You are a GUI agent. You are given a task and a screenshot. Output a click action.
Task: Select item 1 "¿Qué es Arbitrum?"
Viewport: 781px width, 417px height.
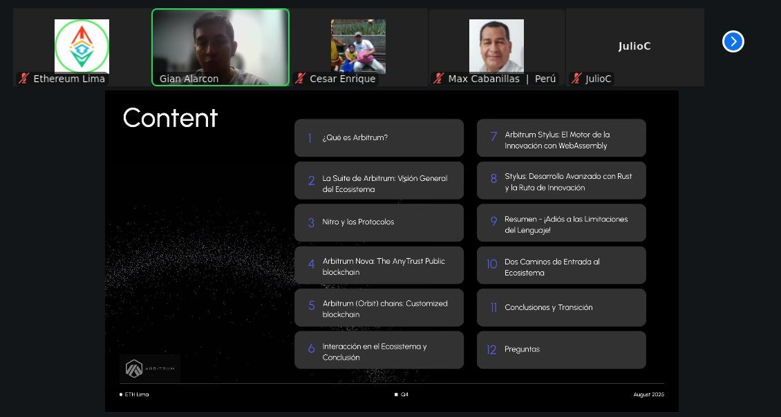pos(379,138)
